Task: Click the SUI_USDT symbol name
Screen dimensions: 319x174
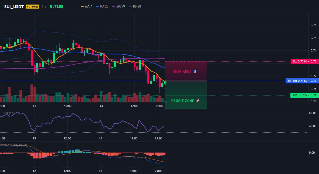Action: point(14,6)
